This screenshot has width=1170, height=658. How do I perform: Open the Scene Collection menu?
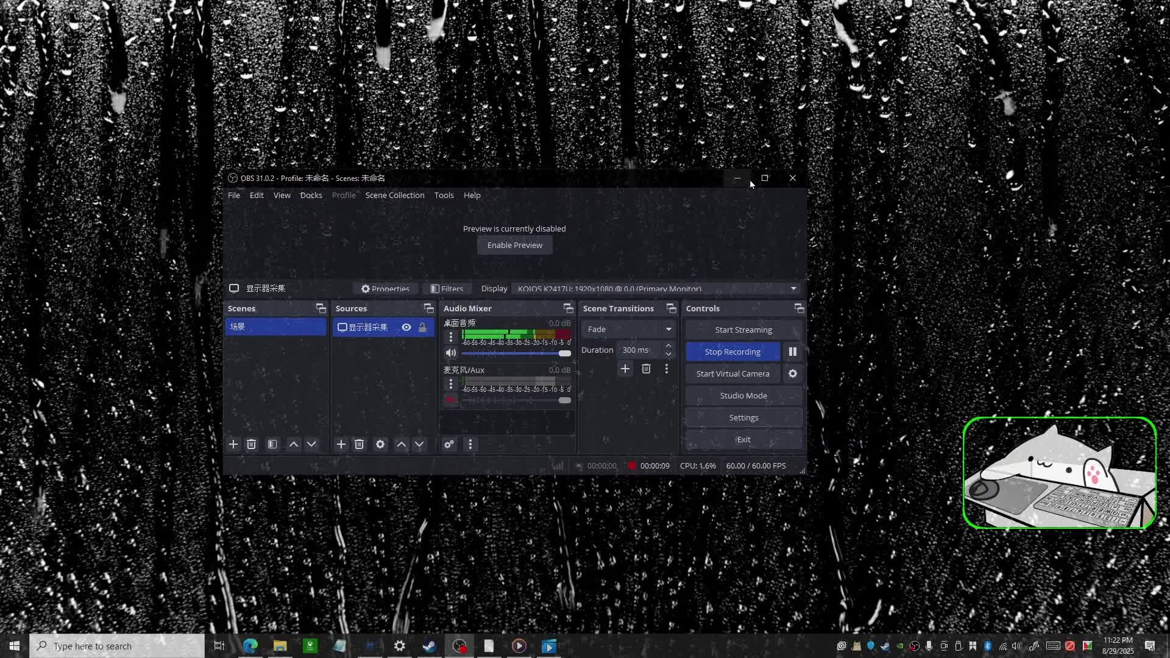click(395, 195)
